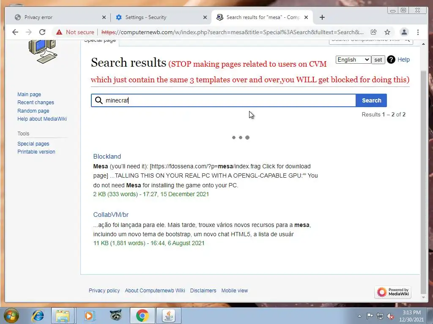Click the browser forward arrow
The width and height of the screenshot is (433, 324).
pyautogui.click(x=28, y=32)
